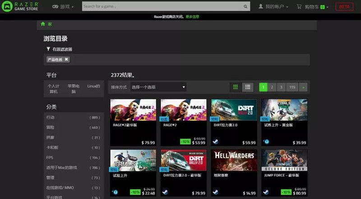Expand the 游戏 menu dropdown
The height and width of the screenshot is (199, 361).
[x=63, y=7]
